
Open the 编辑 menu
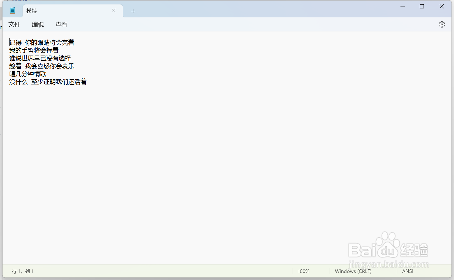pos(38,24)
